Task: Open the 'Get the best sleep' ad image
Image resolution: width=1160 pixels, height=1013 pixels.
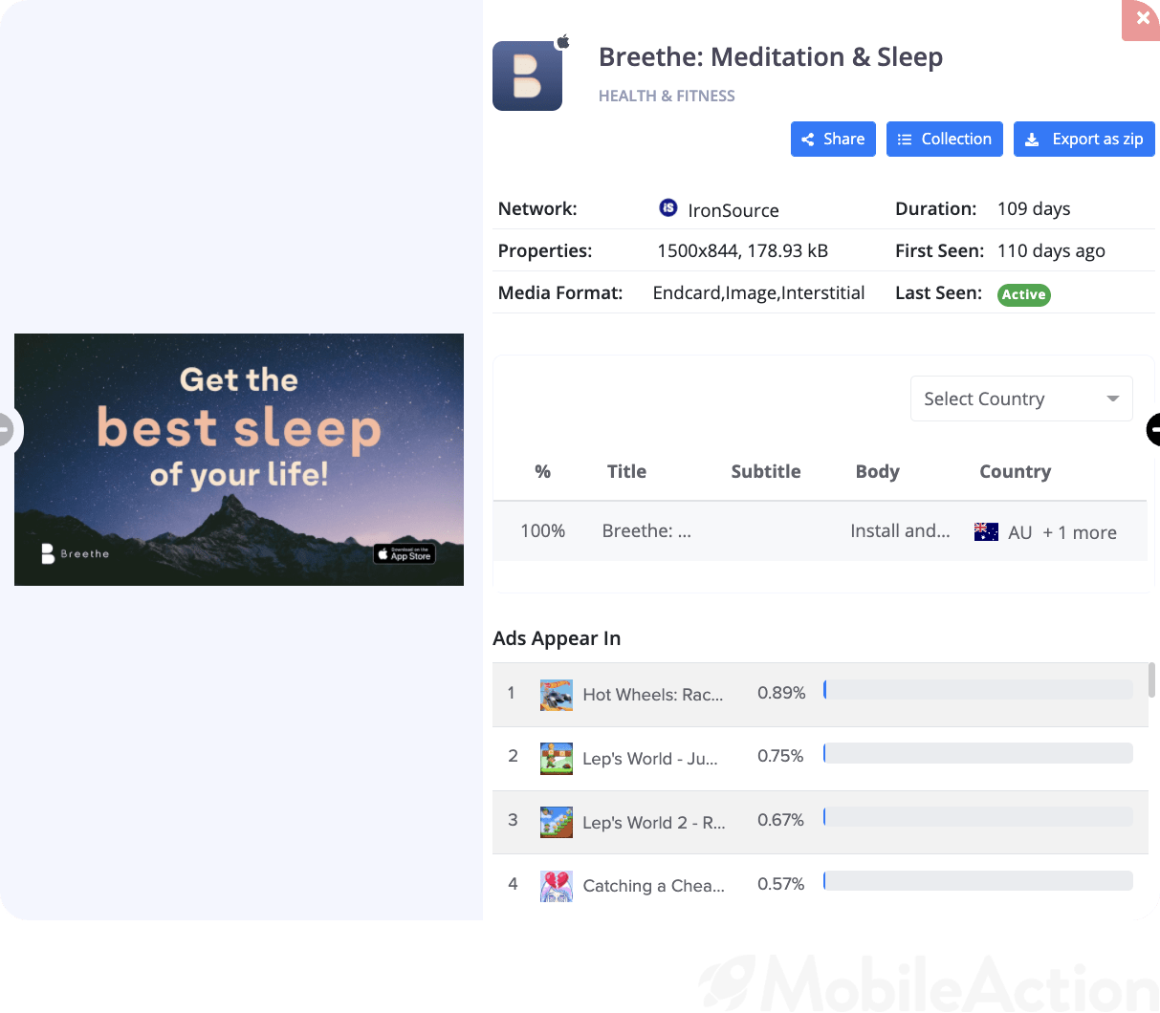Action: (x=239, y=460)
